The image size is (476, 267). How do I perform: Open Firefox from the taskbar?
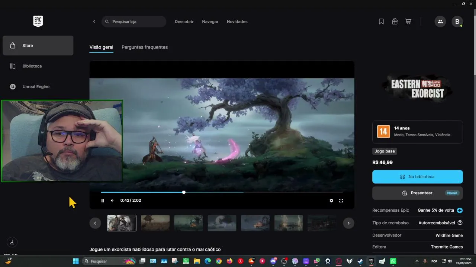pos(229,261)
